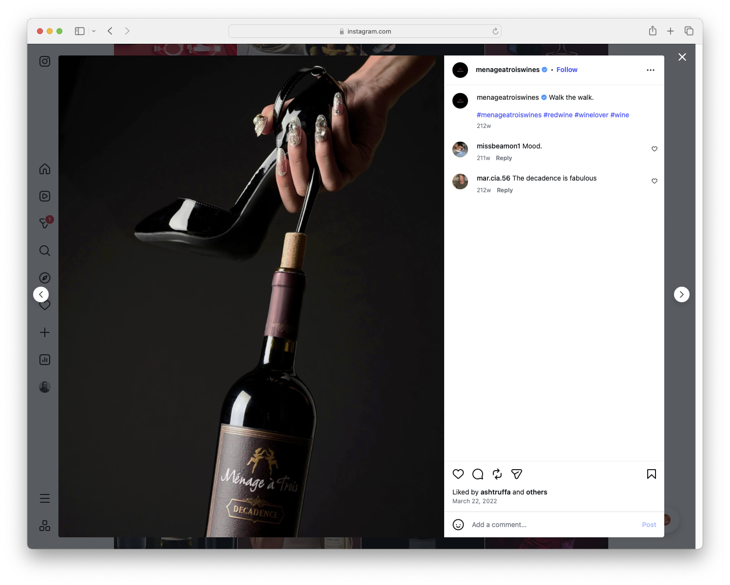This screenshot has height=585, width=730.
Task: Open the emoji picker for the comment
Action: click(458, 525)
